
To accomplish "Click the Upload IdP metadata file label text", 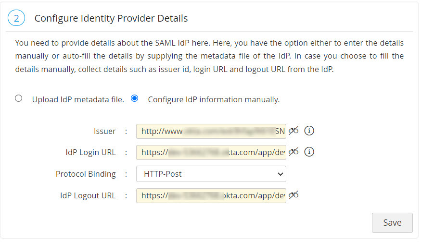I will 78,100.
